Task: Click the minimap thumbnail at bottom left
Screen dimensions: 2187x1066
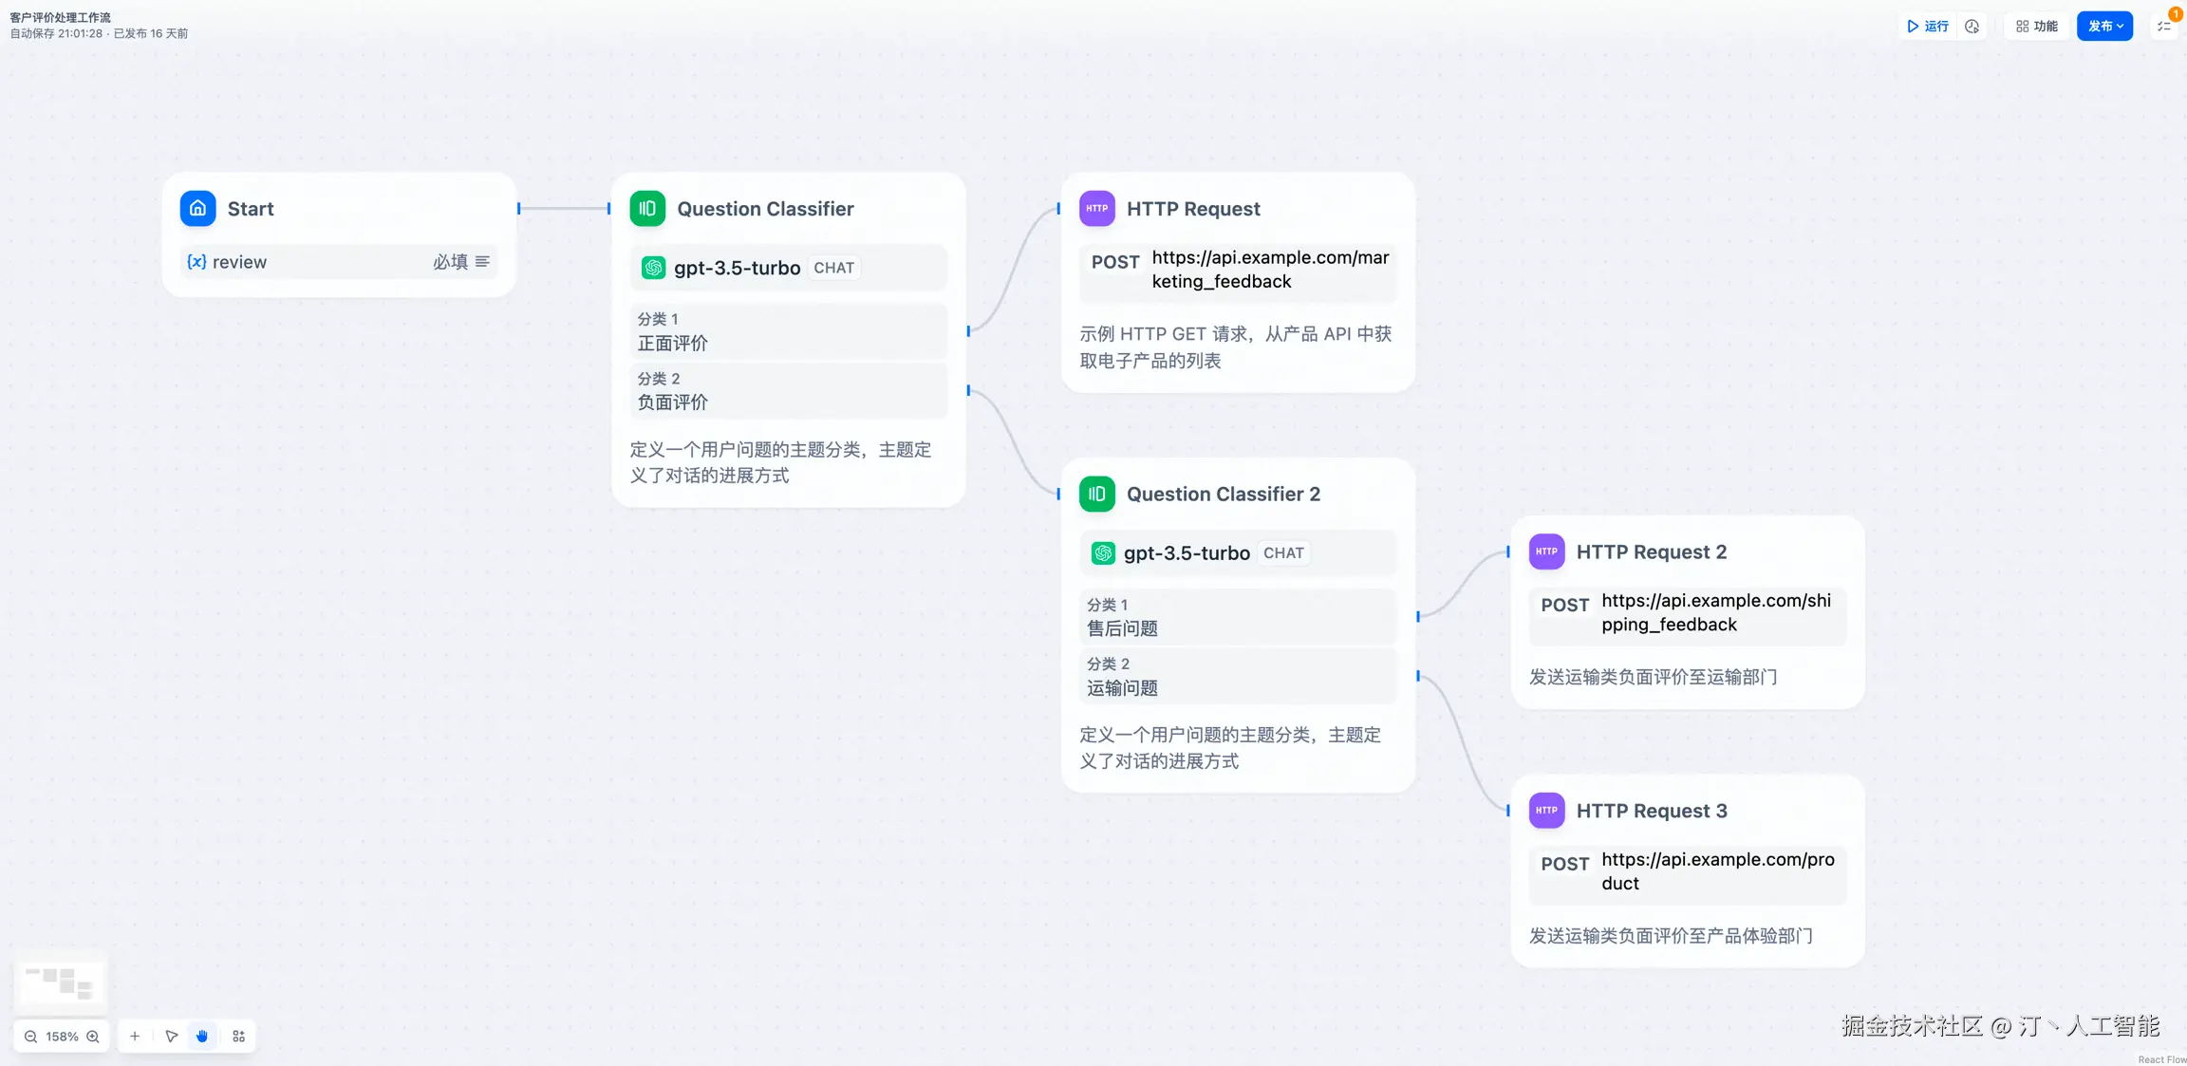Action: coord(61,982)
